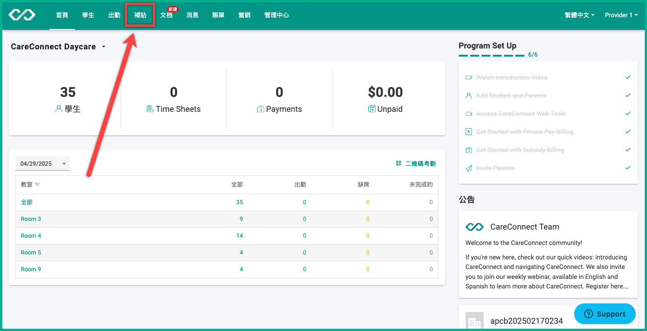Click the apcb202502170234 building thumbnail
The height and width of the screenshot is (331, 647).
coord(475,321)
